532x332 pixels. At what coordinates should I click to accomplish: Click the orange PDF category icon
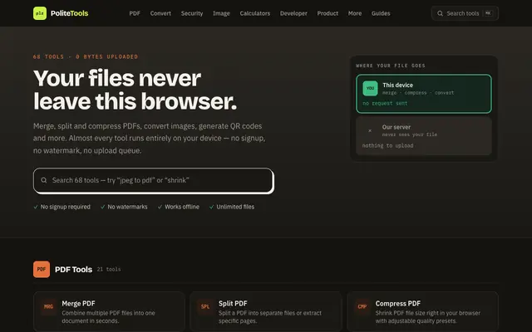(42, 269)
